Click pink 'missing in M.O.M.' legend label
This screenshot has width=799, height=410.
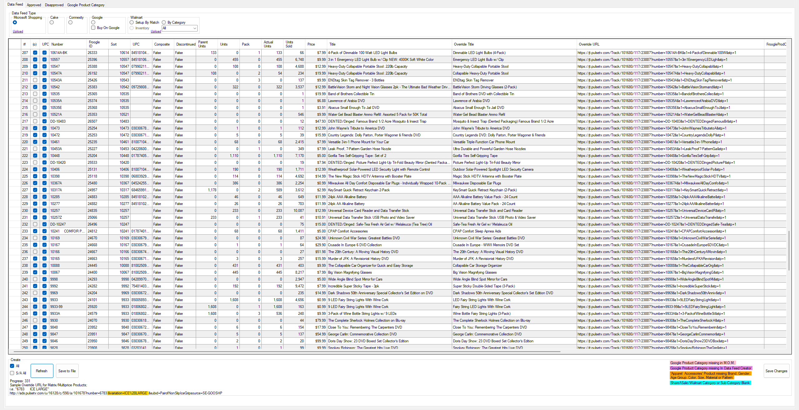(x=703, y=363)
